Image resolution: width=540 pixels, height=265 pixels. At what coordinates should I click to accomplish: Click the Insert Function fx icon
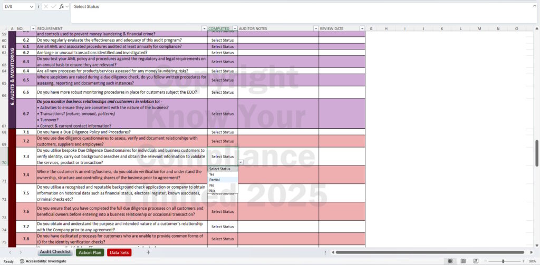coord(62,6)
